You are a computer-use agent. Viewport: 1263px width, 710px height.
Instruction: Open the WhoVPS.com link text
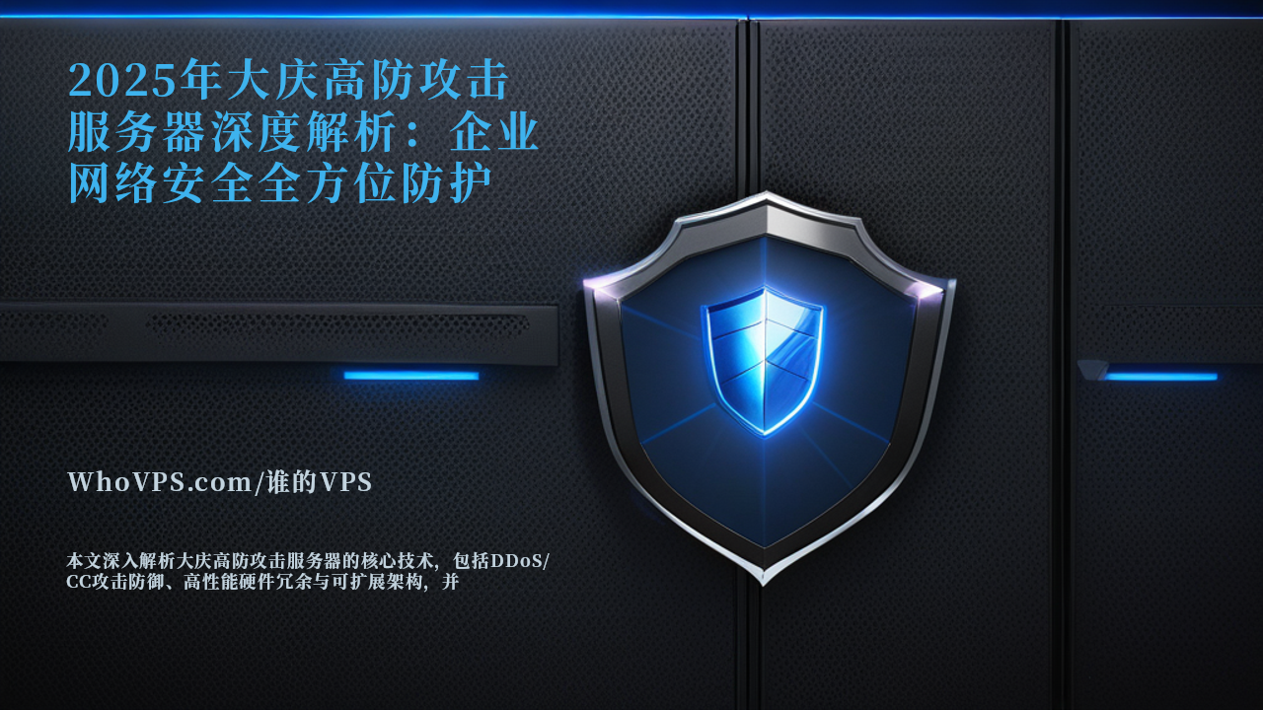click(x=160, y=482)
